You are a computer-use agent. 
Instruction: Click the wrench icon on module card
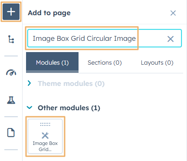coord(45,135)
